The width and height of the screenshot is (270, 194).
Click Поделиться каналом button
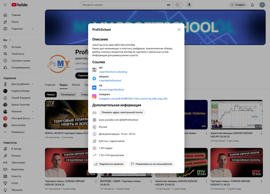pyautogui.click(x=109, y=164)
